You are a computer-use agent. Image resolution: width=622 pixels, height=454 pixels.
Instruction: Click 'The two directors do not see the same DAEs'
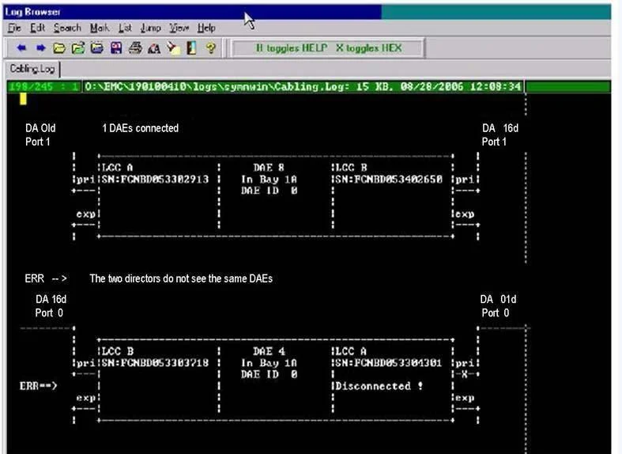(x=181, y=278)
